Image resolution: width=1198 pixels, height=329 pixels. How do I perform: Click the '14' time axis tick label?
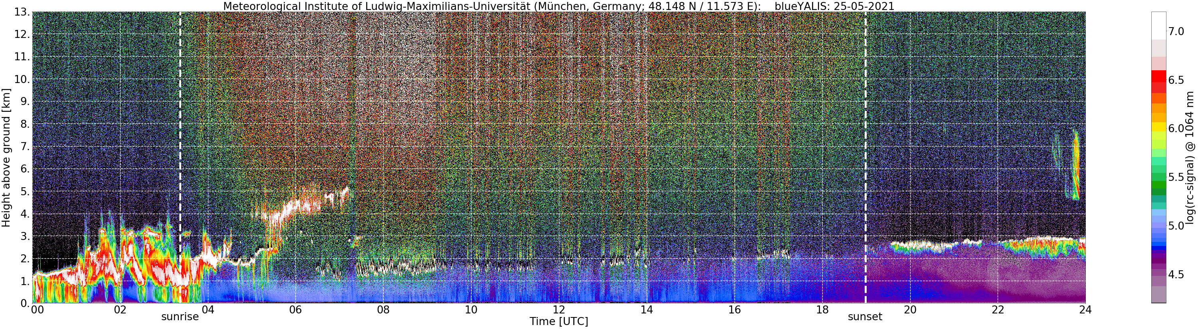646,310
